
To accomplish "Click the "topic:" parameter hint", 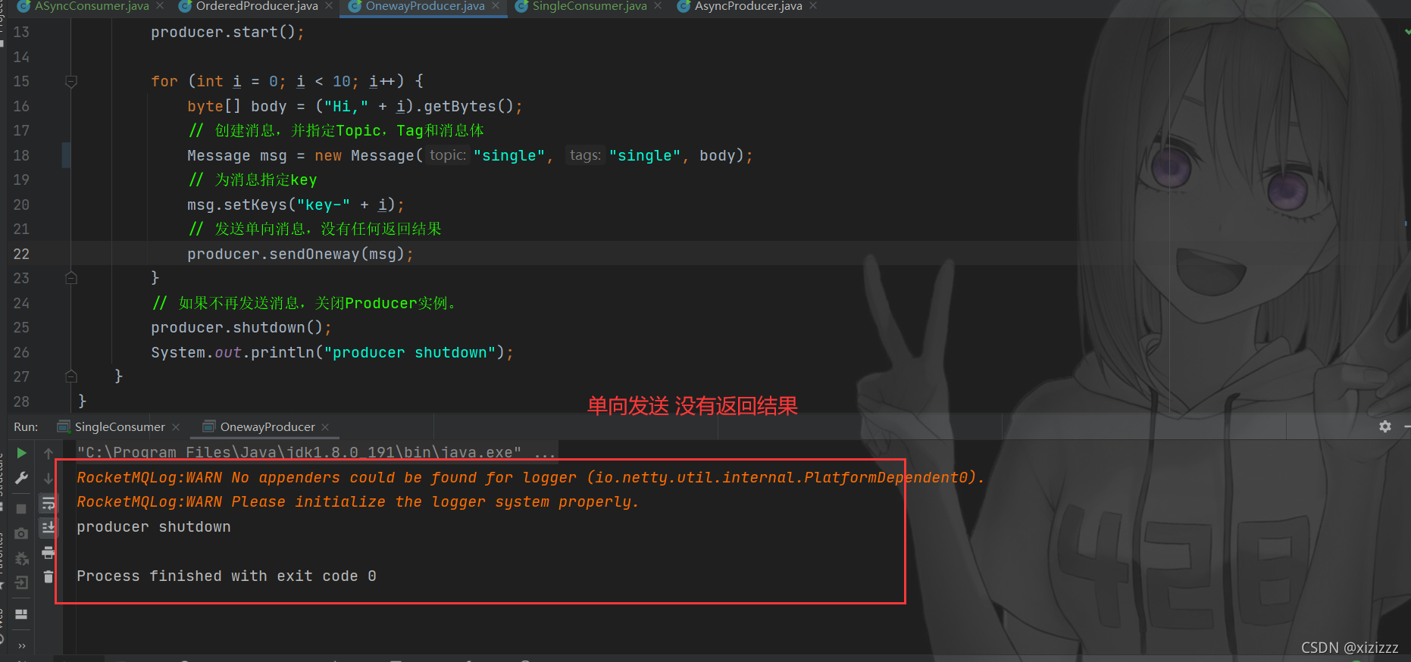I will point(447,155).
